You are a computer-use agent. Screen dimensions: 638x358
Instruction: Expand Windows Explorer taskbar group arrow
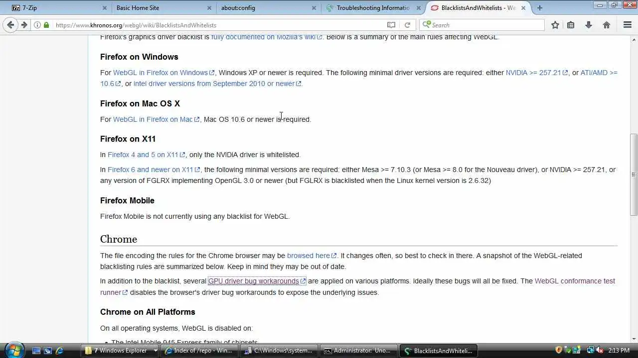(x=155, y=351)
